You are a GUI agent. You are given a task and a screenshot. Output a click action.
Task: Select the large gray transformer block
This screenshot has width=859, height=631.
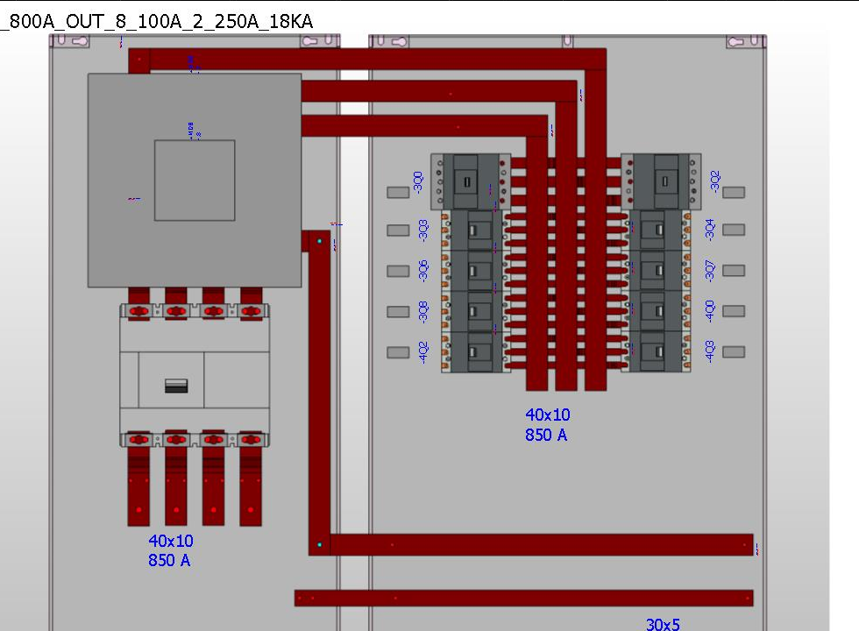(x=195, y=180)
